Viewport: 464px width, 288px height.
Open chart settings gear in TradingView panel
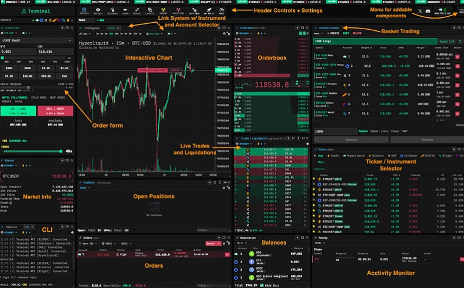point(224,34)
